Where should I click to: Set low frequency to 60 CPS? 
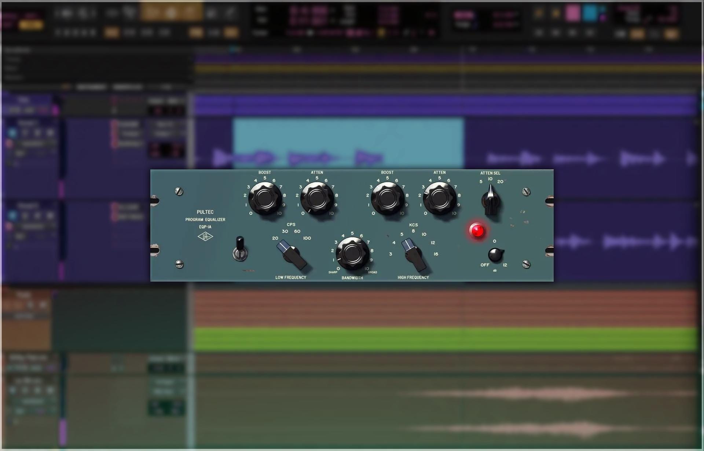[297, 231]
